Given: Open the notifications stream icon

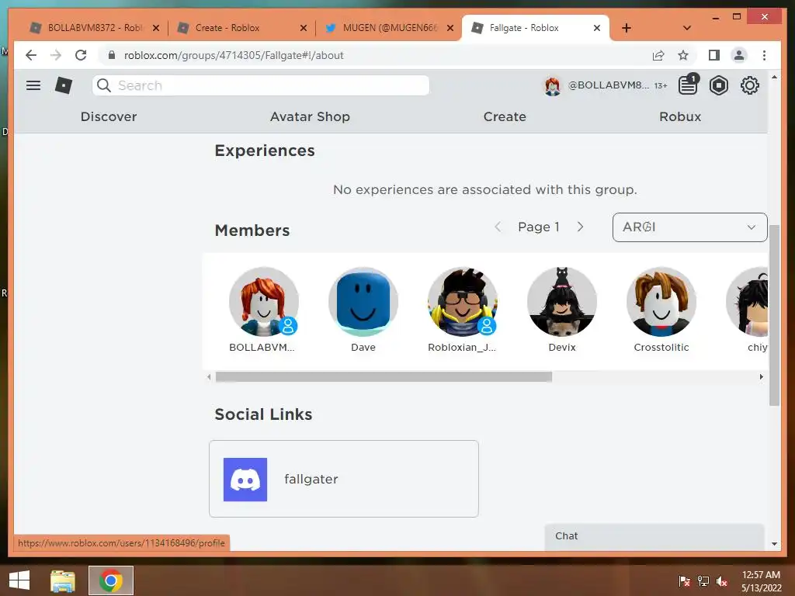Looking at the screenshot, I should [689, 85].
